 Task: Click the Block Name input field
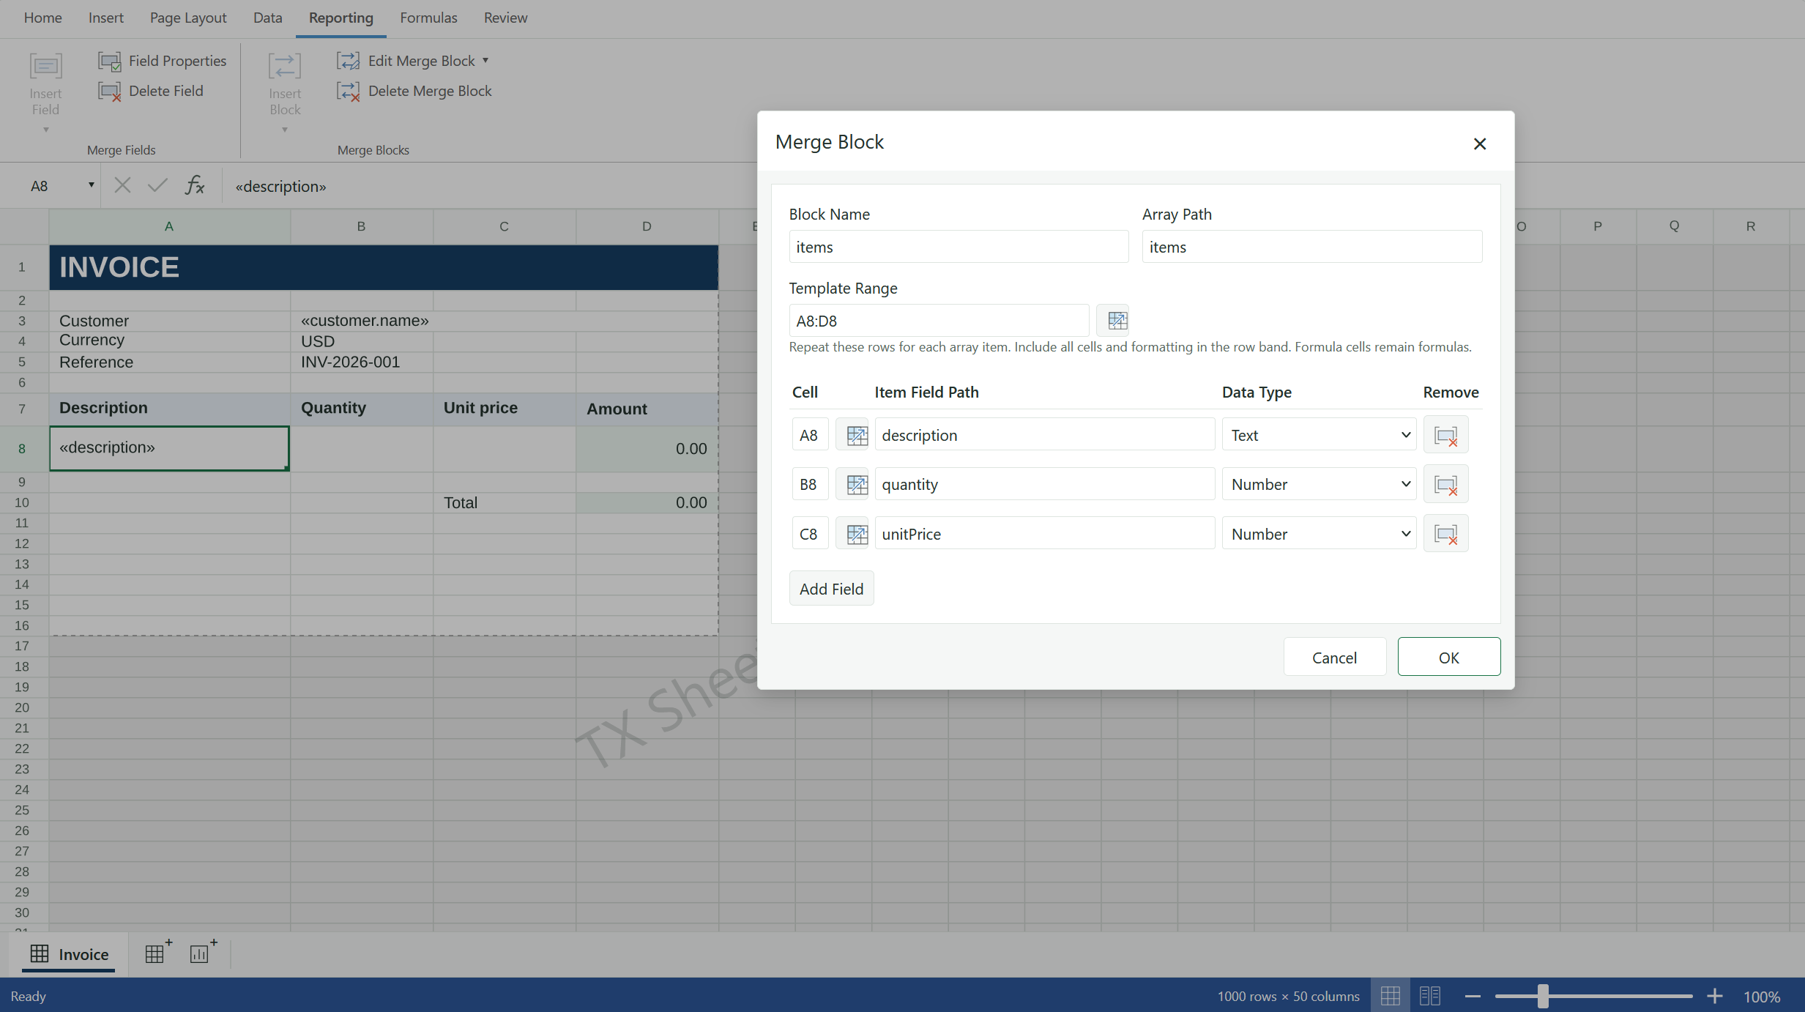[959, 247]
